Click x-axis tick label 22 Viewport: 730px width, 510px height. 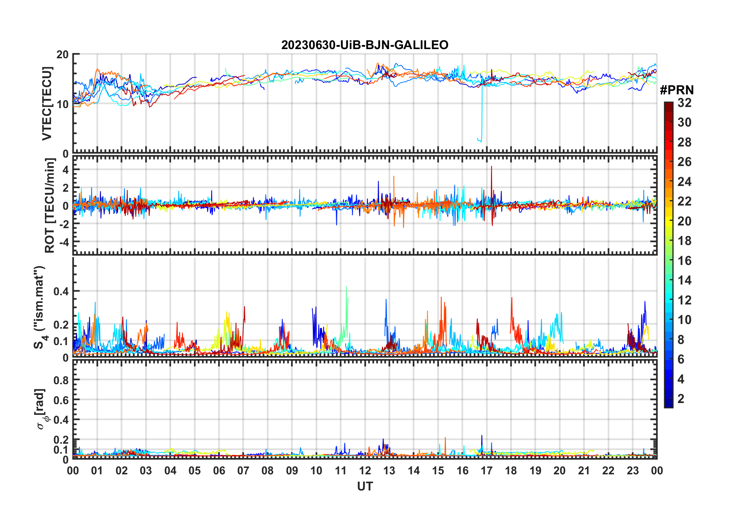pos(608,471)
